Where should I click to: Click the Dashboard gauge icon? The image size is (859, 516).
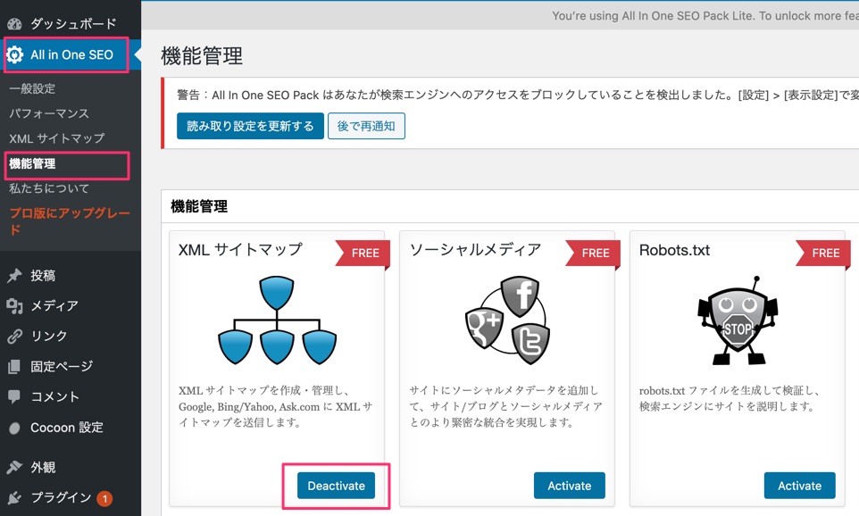pos(15,23)
